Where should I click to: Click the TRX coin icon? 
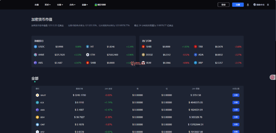[x=195, y=46]
